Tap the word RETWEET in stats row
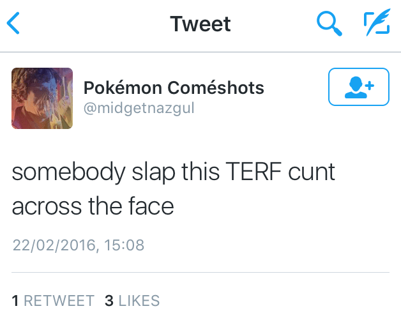Screen dimensions: 401x327 point(59,300)
